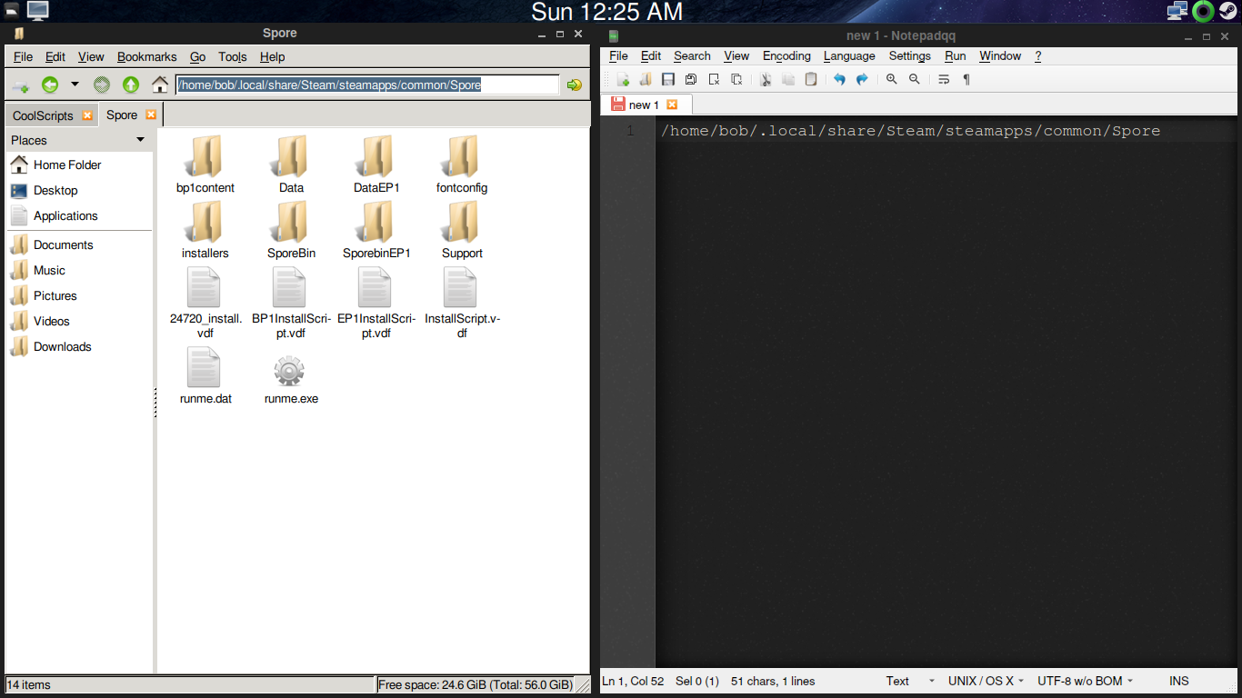Cut selection with the scissors icon
The height and width of the screenshot is (698, 1242).
[x=766, y=80]
